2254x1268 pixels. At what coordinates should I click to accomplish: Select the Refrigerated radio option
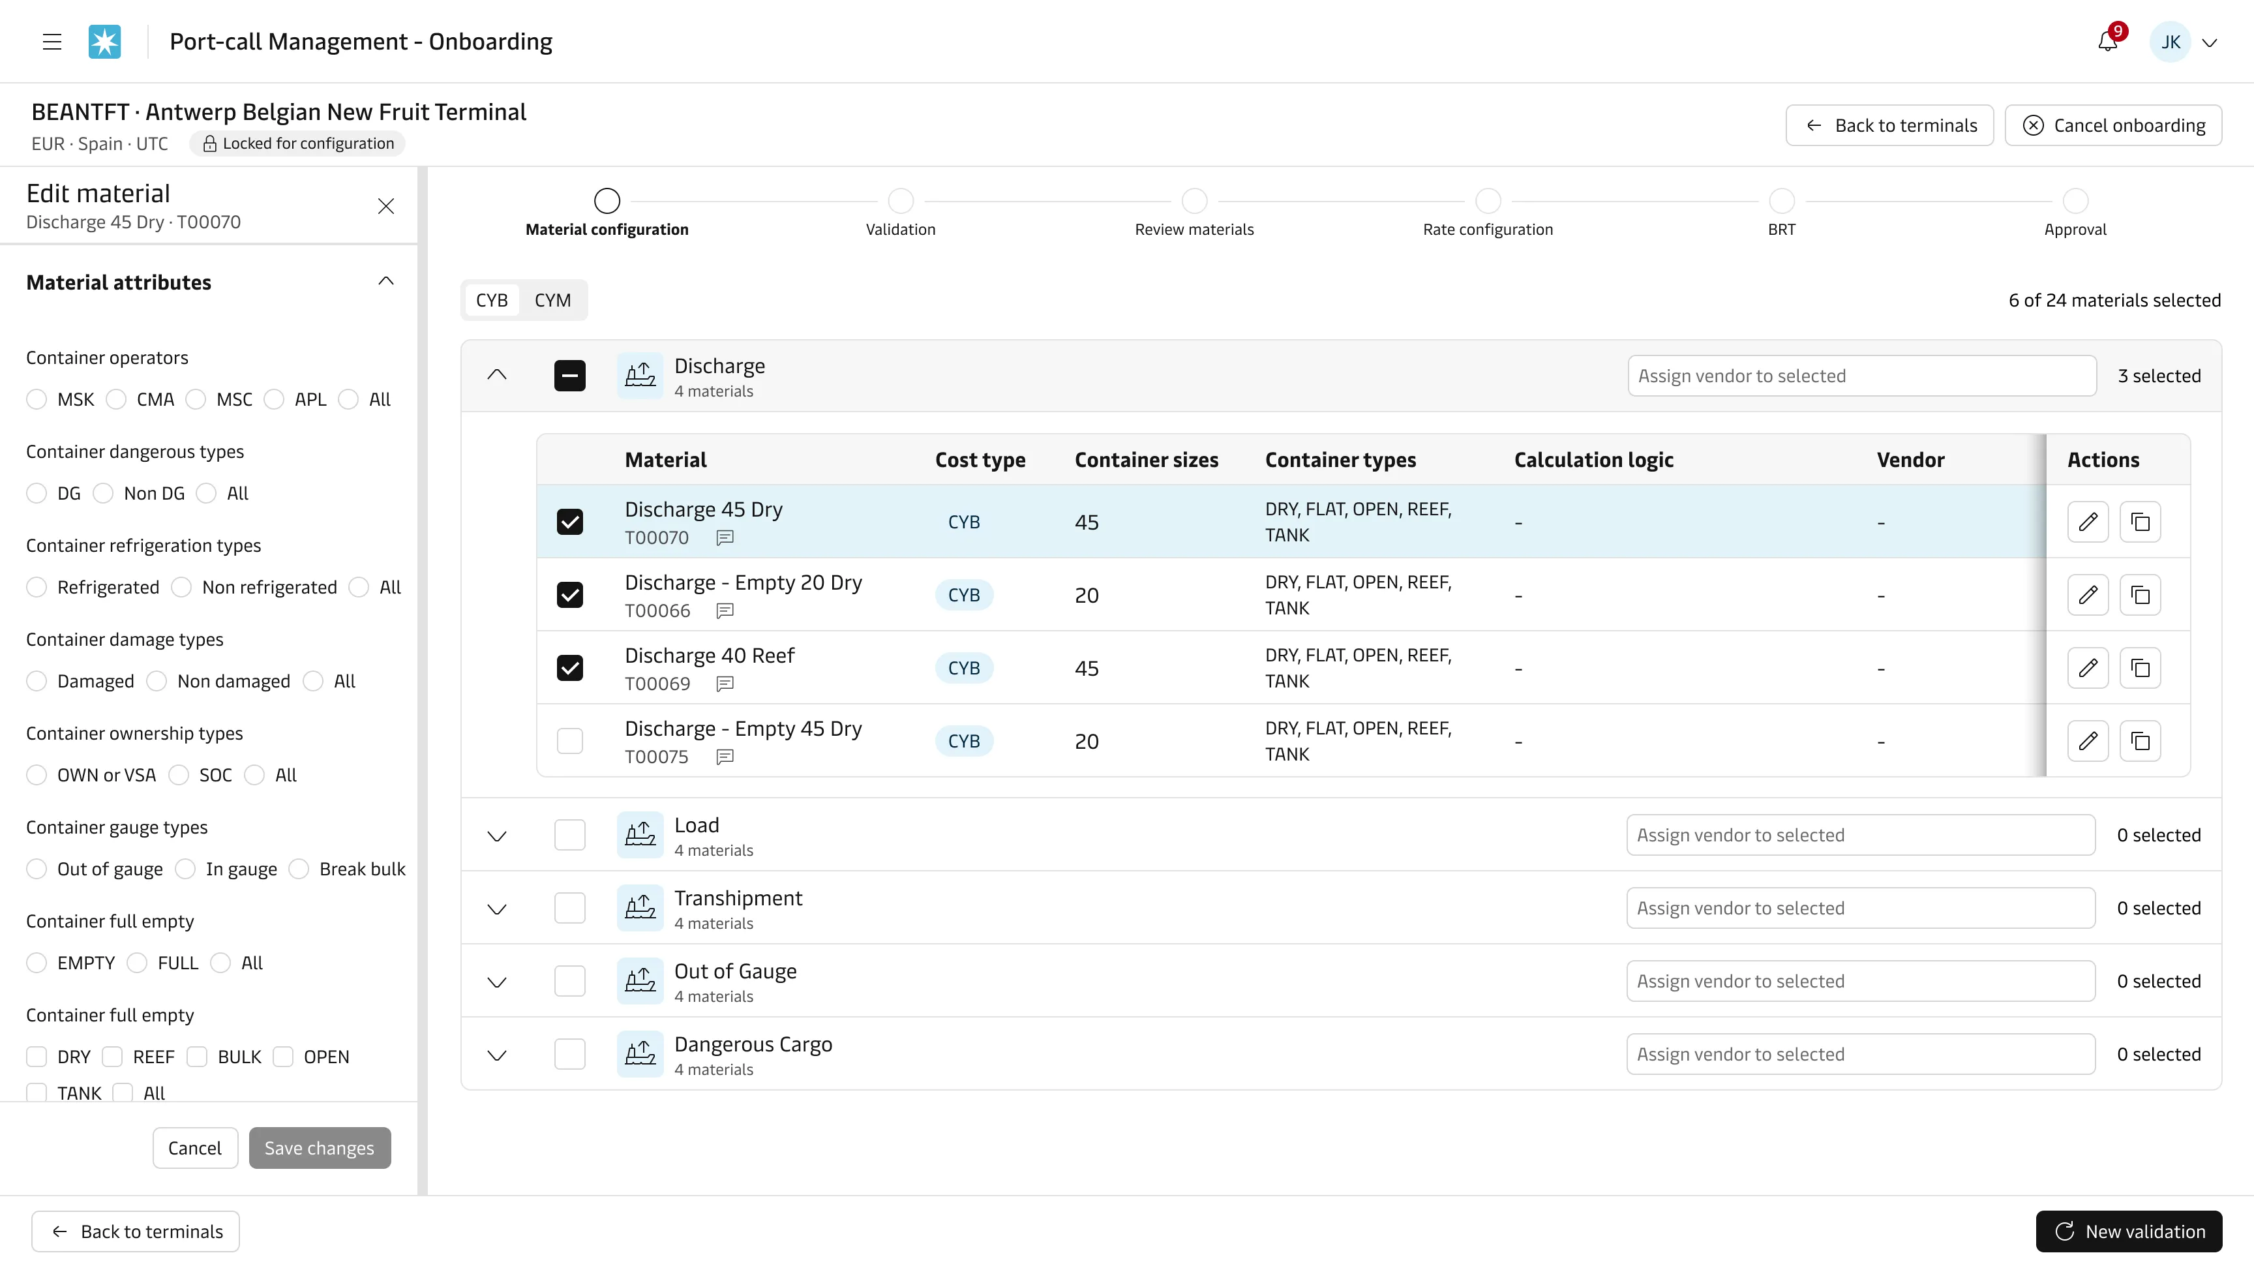point(36,587)
